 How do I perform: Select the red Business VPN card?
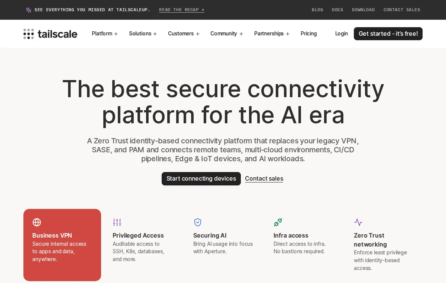[62, 245]
